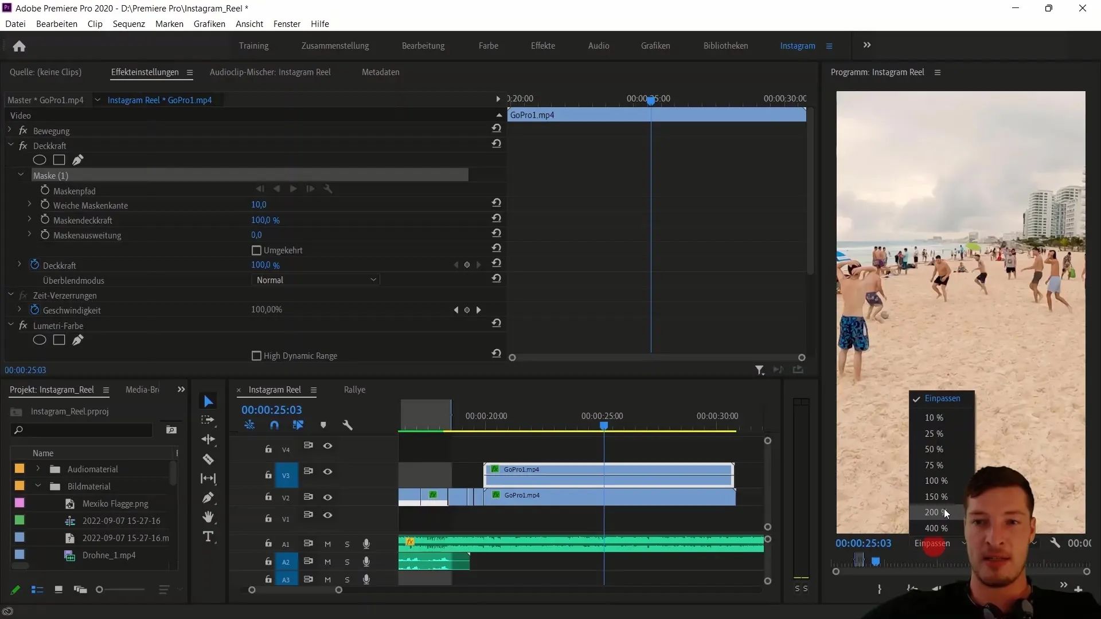The height and width of the screenshot is (619, 1101).
Task: Draw free mask with Lumetri-Farbe pen
Action: [x=78, y=340]
